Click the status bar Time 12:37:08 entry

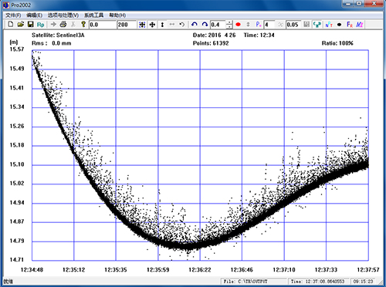click(x=318, y=282)
